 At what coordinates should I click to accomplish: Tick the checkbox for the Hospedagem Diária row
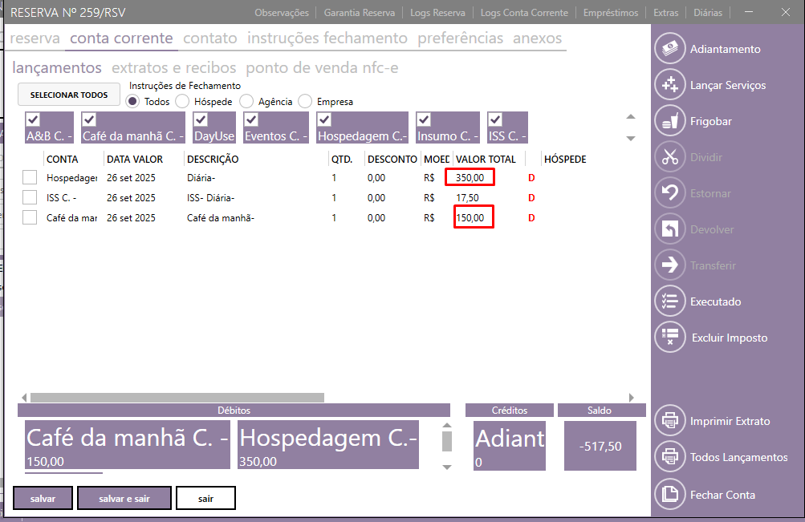tap(30, 177)
